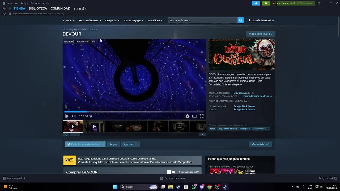Open the Amigos menu
This screenshot has width=340, height=191.
[x=24, y=3]
